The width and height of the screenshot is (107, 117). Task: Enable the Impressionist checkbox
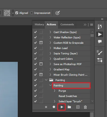tap(32, 13)
